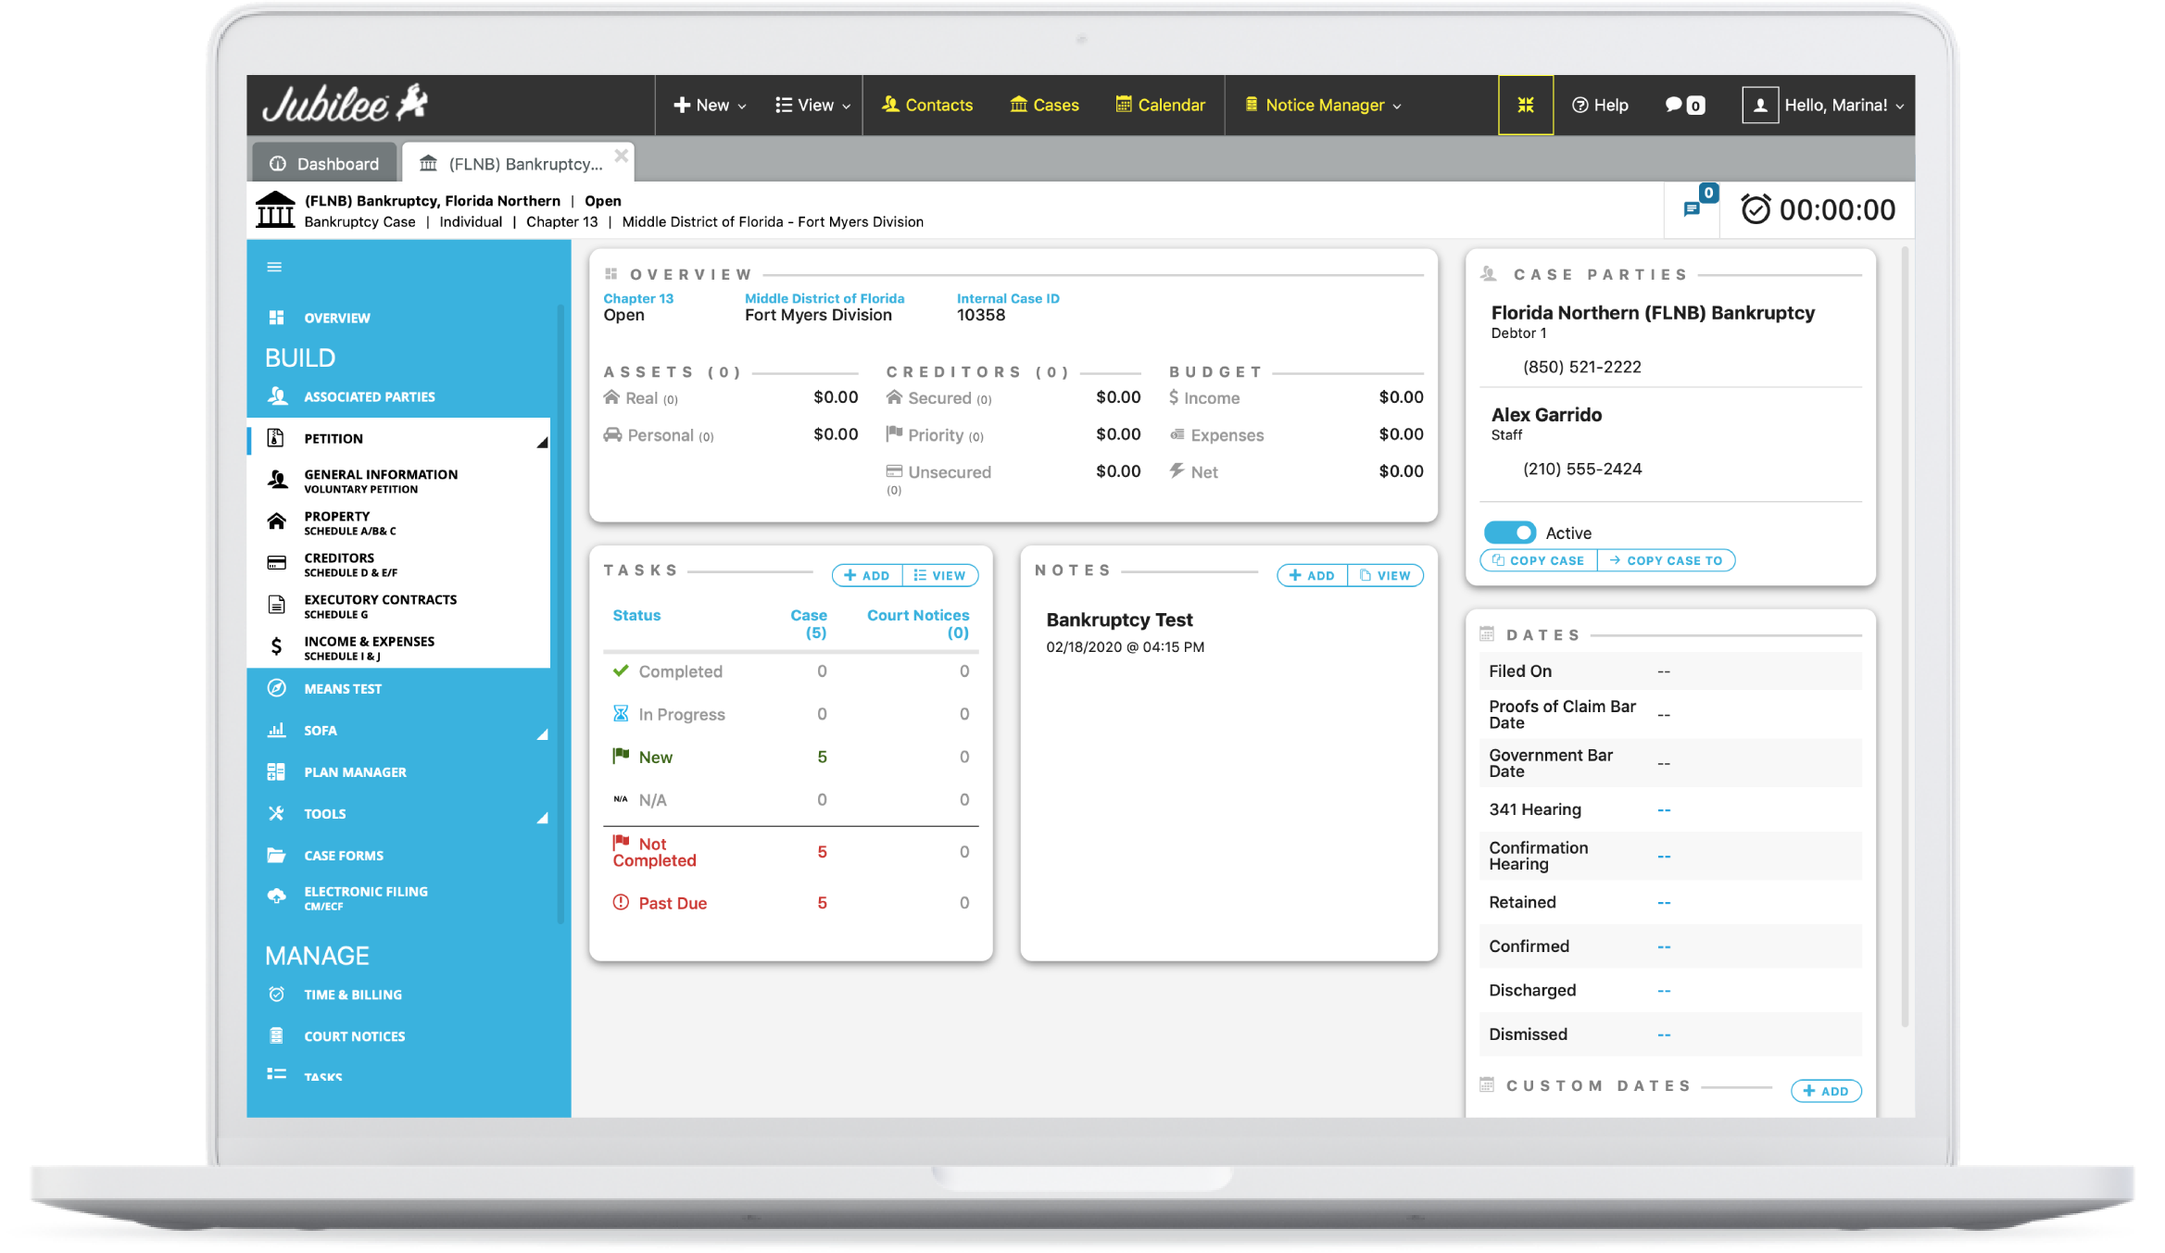The width and height of the screenshot is (2165, 1253).
Task: Click the Personal assets row
Action: tap(731, 434)
